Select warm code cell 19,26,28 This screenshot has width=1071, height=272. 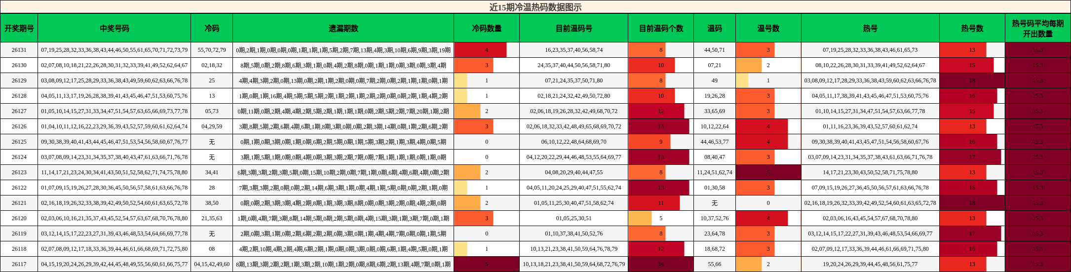tap(715, 96)
